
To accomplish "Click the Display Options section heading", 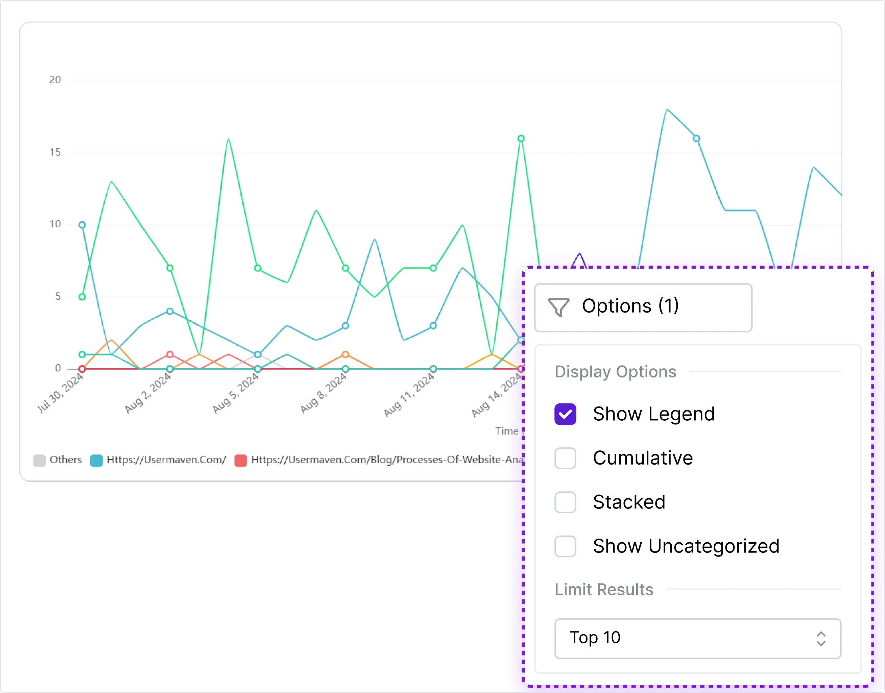I will [616, 372].
